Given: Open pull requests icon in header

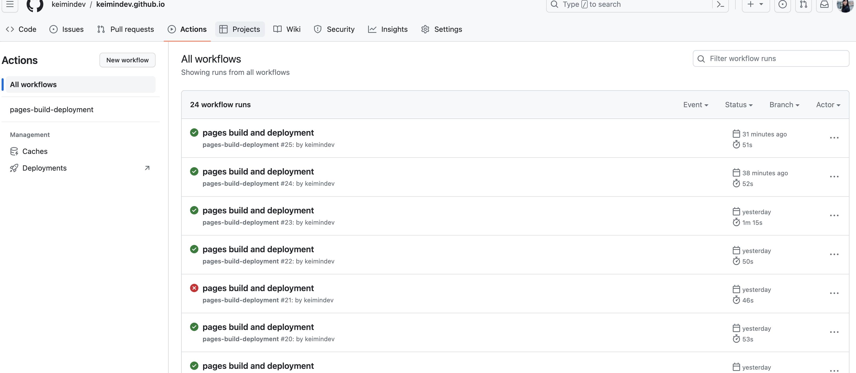Looking at the screenshot, I should point(803,5).
